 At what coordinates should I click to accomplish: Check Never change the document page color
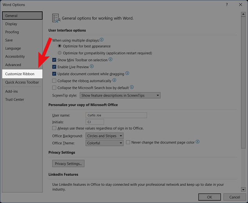click(128, 142)
